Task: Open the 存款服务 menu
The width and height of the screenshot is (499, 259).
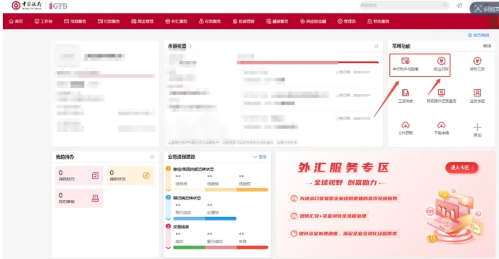Action: pyautogui.click(x=210, y=21)
